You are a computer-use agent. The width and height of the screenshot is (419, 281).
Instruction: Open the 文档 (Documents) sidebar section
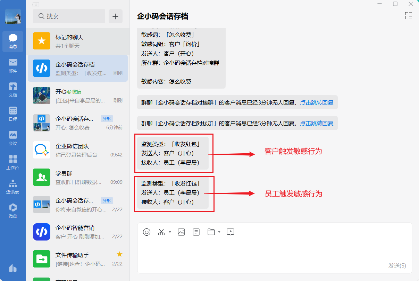tap(13, 90)
